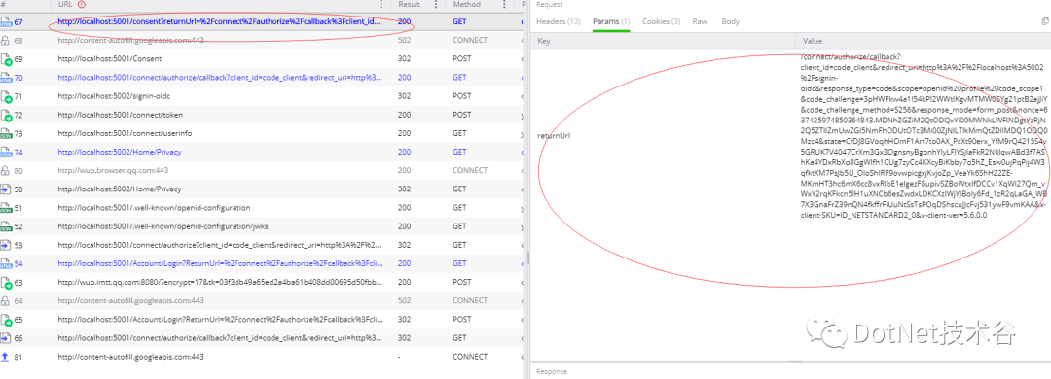Click the red info icon beside URL header
This screenshot has width=1051, height=379.
[82, 5]
